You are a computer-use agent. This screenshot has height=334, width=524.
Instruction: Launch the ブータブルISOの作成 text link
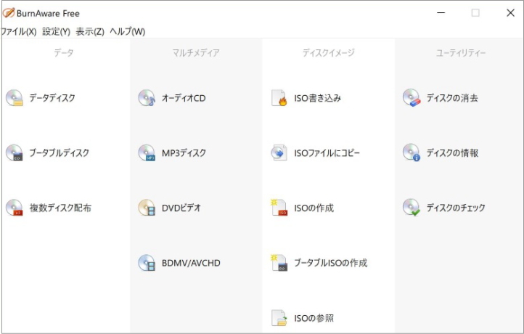coord(330,263)
